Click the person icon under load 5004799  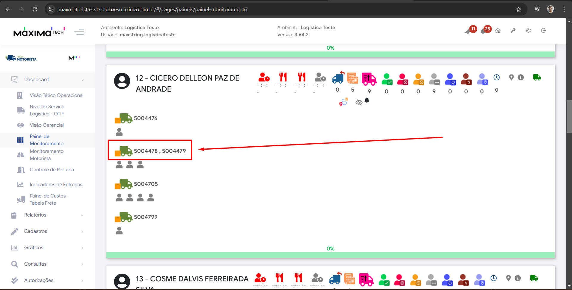(119, 231)
